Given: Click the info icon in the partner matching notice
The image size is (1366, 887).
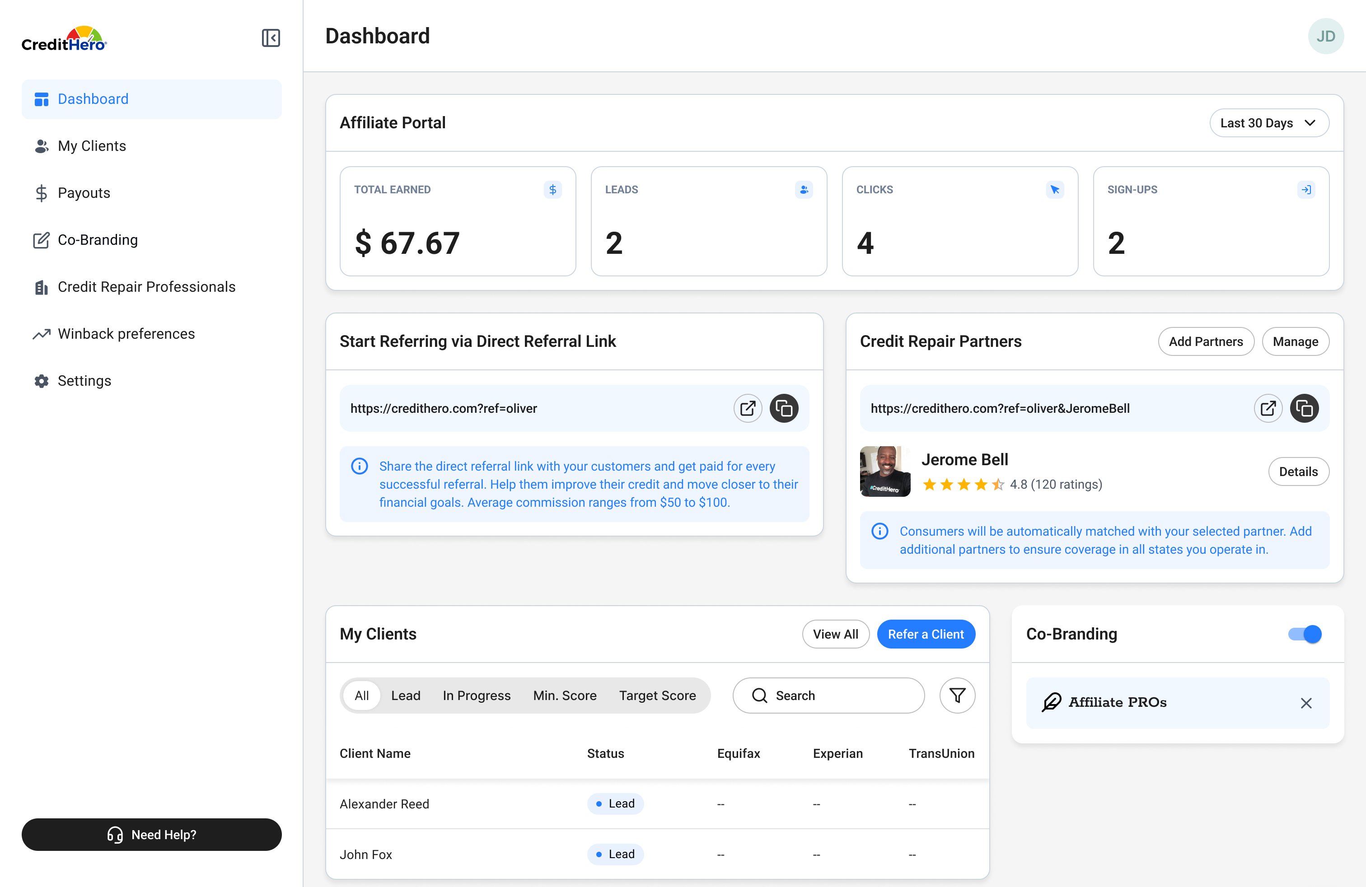Looking at the screenshot, I should coord(879,531).
